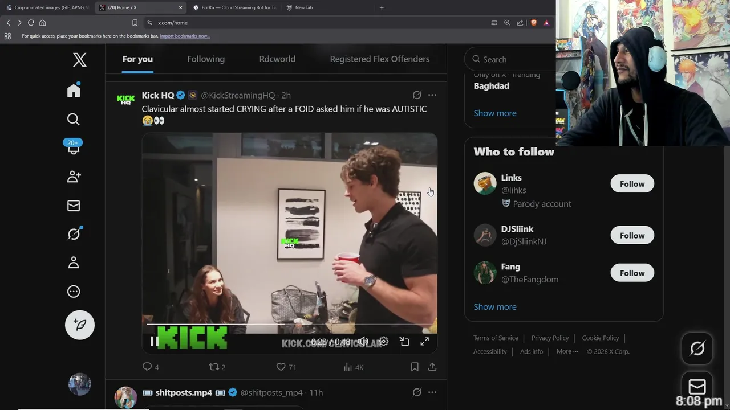Image resolution: width=730 pixels, height=410 pixels.
Task: Open Cookie Policy link
Action: [x=601, y=338]
